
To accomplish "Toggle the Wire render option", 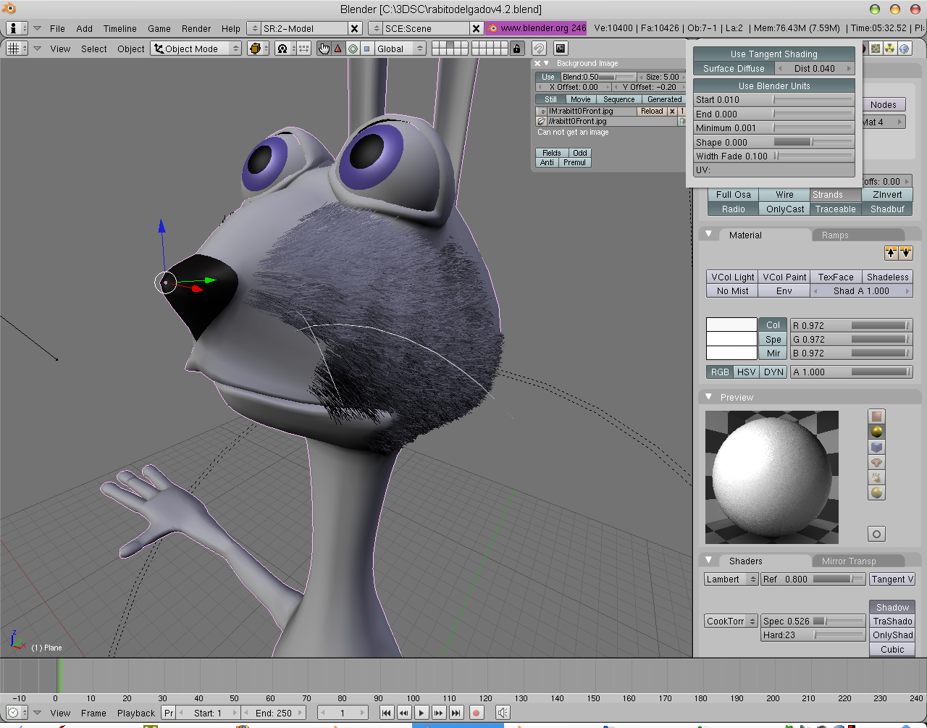I will [x=784, y=195].
